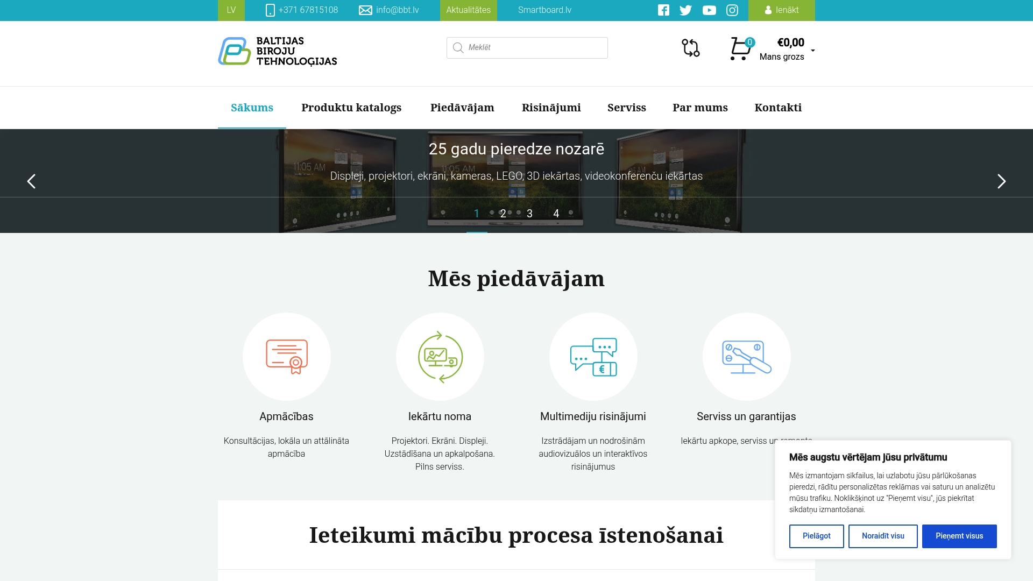Viewport: 1033px width, 581px height.
Task: Focus the Meklēt search field
Action: click(527, 48)
